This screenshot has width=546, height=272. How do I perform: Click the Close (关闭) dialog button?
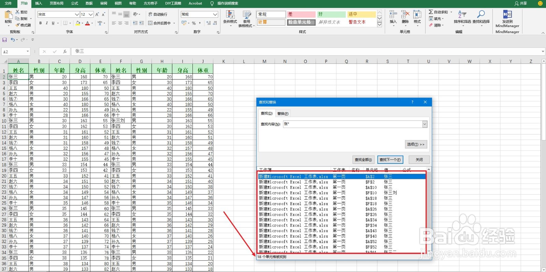419,159
